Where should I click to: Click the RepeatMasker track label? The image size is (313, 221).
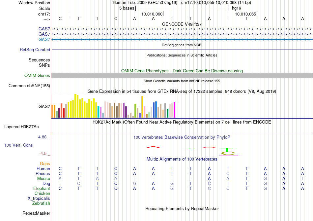pyautogui.click(x=36, y=213)
